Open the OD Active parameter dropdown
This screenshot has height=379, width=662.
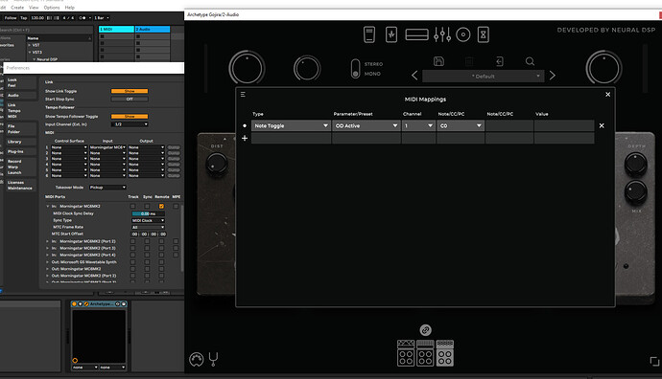coord(366,125)
